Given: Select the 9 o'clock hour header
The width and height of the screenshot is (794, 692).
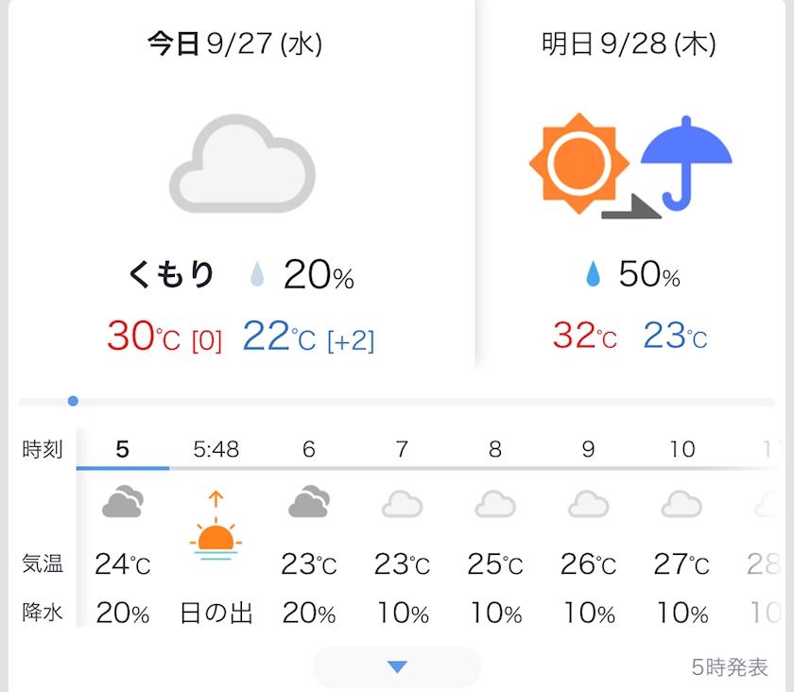Looking at the screenshot, I should pyautogui.click(x=588, y=449).
